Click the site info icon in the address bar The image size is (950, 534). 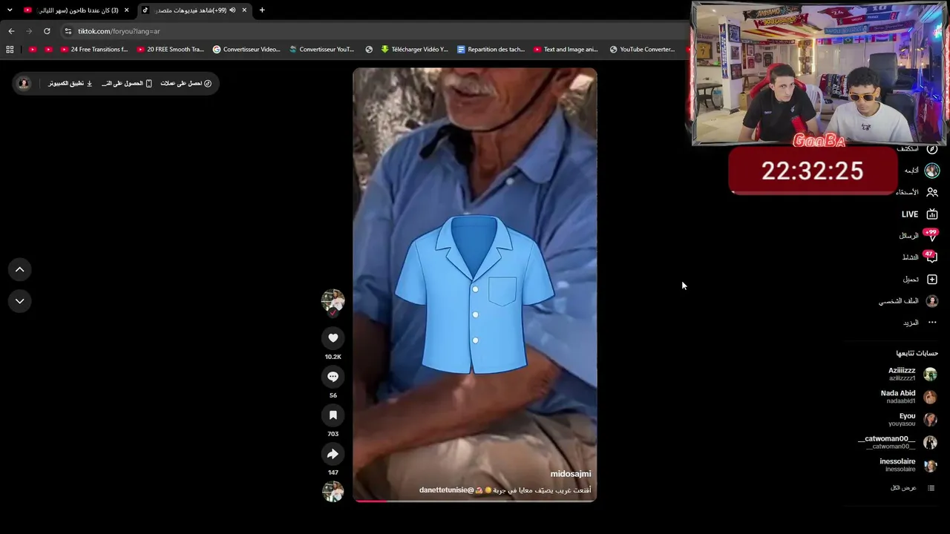tap(68, 31)
